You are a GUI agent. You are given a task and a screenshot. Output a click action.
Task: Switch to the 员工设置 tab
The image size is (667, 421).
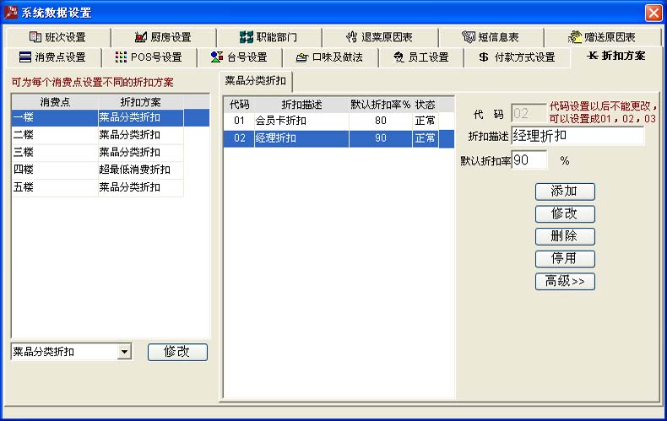[420, 57]
